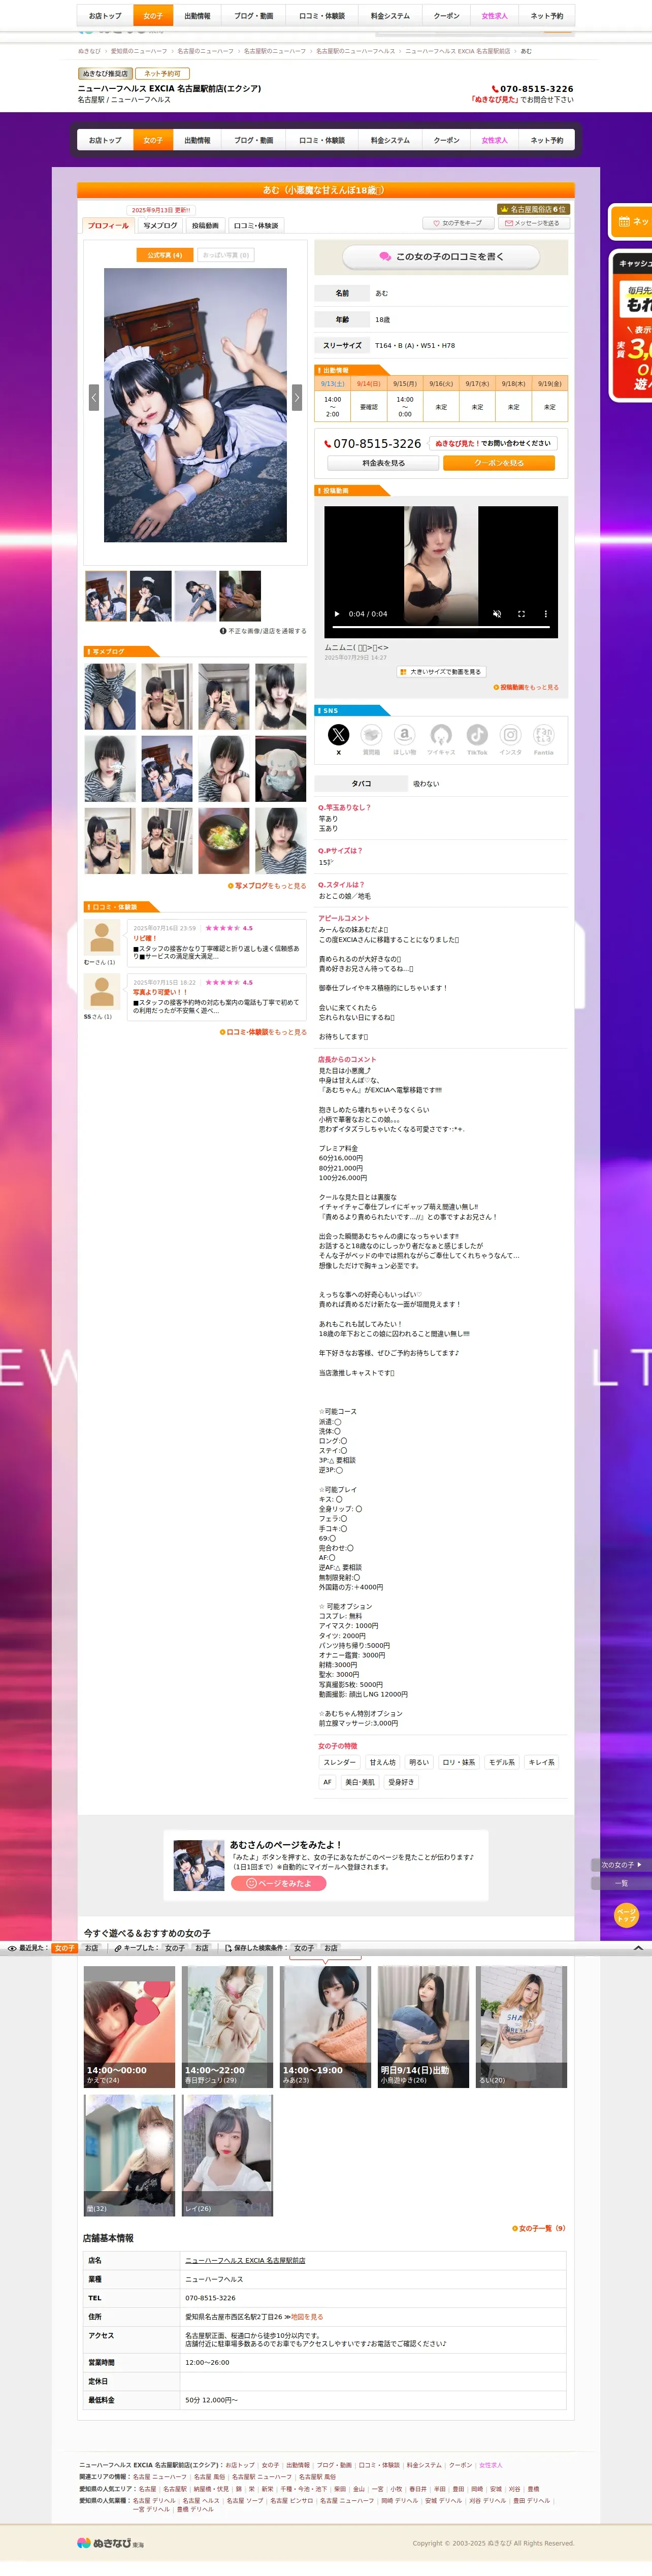
Task: Click the スレンダー feature tag
Action: [x=339, y=1762]
